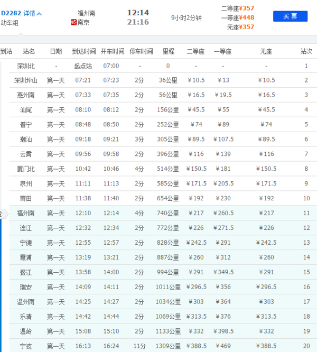317x352 pixels.
Task: Collapse the D2282 详情 details link
Action: [x=22, y=13]
